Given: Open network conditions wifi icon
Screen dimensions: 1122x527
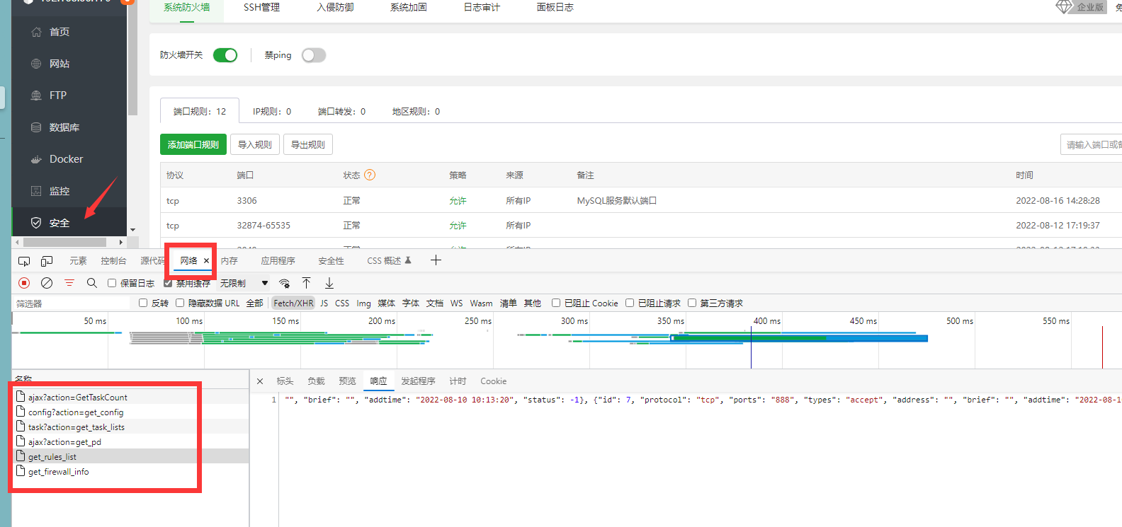Looking at the screenshot, I should pos(284,283).
